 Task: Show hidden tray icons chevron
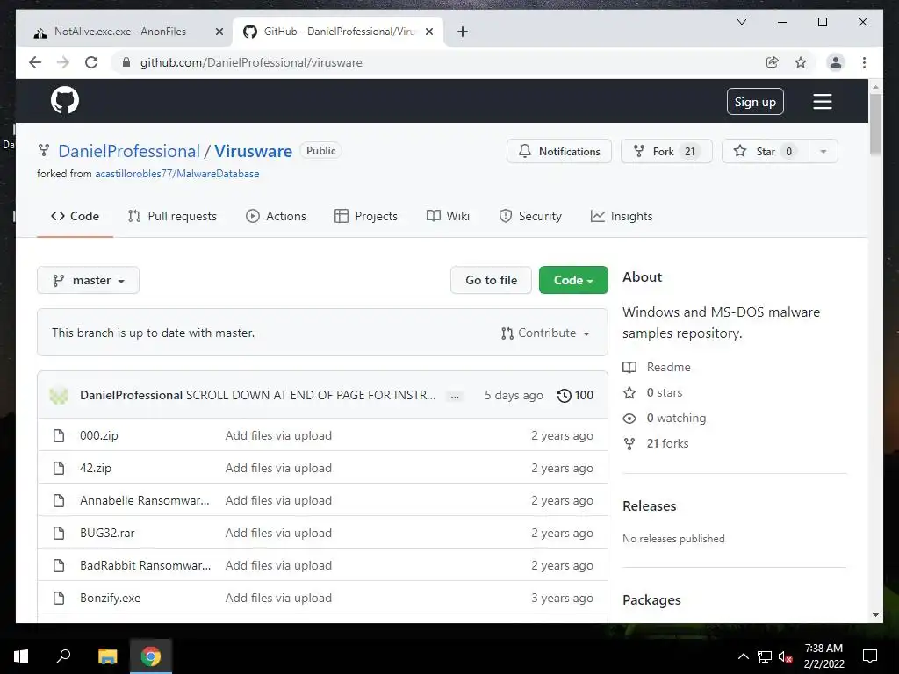(743, 656)
